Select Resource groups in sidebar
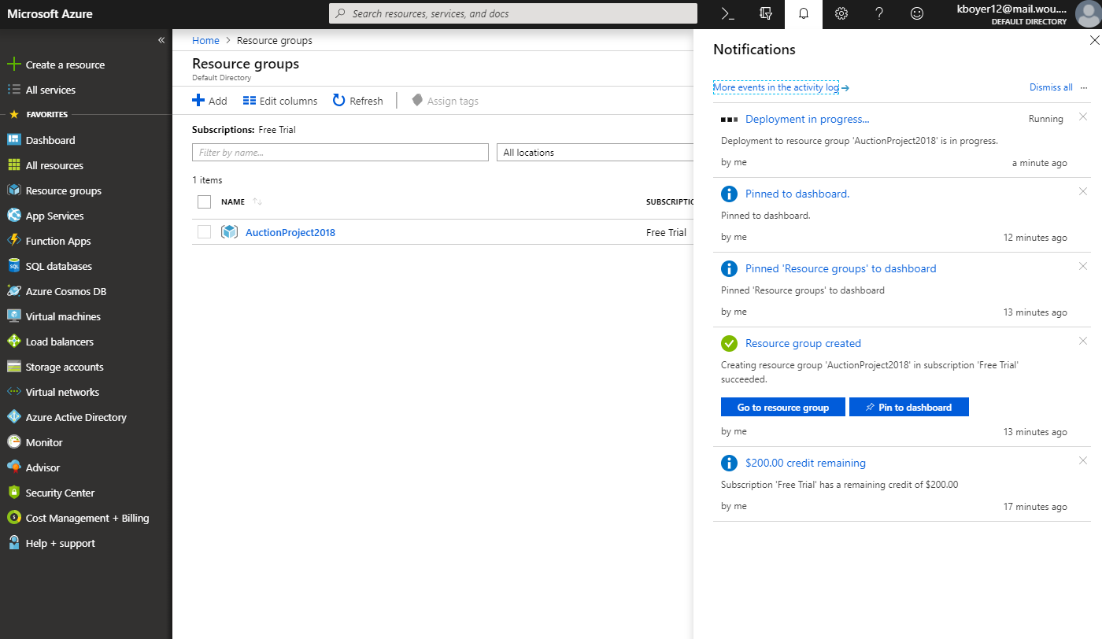This screenshot has height=639, width=1102. point(64,190)
